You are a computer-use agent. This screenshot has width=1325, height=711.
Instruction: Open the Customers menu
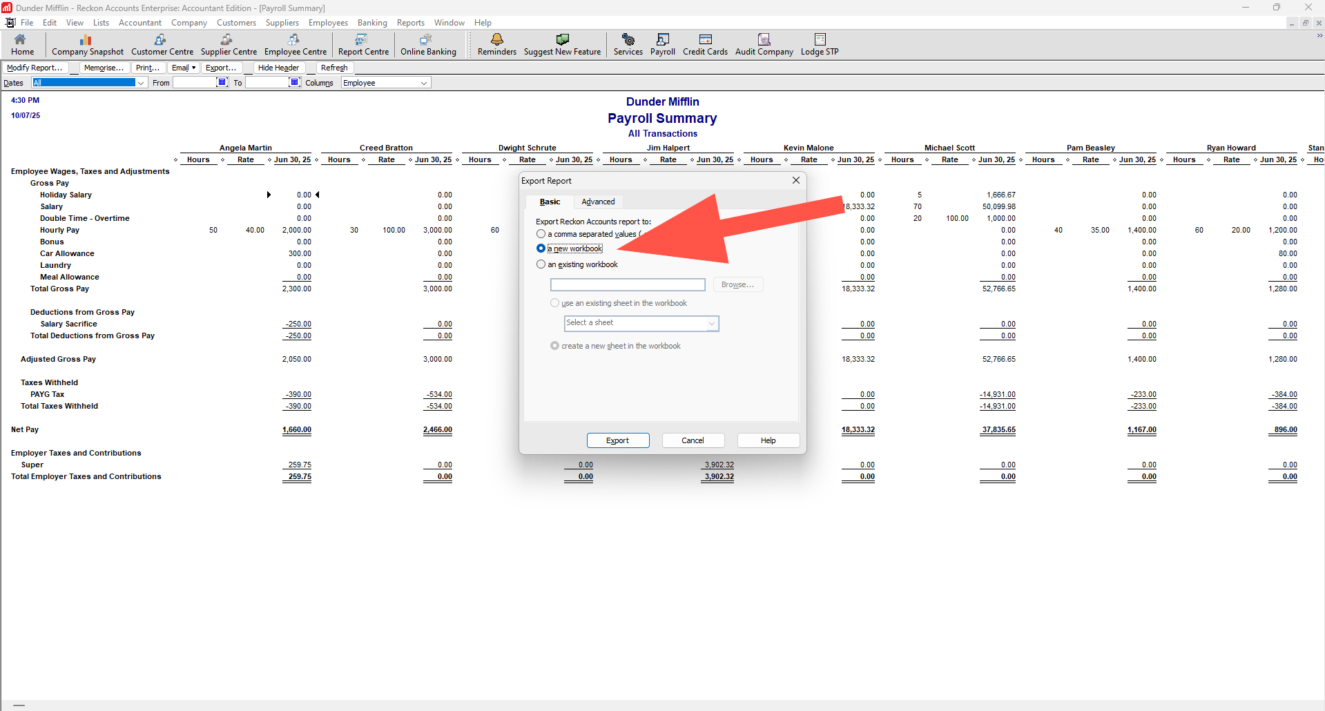point(236,23)
